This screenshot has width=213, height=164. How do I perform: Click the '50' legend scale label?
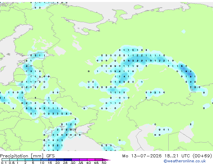[104, 163]
